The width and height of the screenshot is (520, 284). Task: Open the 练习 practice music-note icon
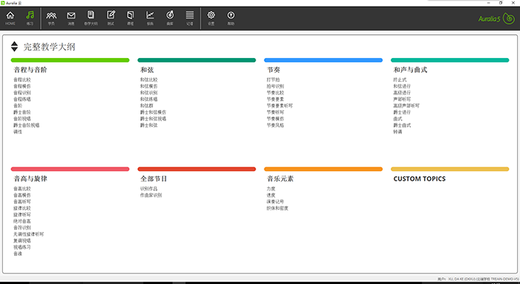click(x=30, y=18)
